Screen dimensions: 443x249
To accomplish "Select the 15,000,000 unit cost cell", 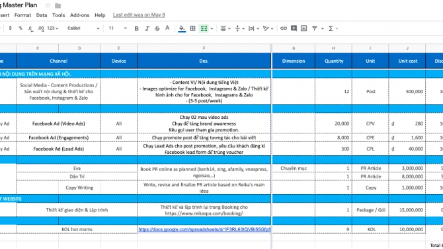I will coord(407,210).
